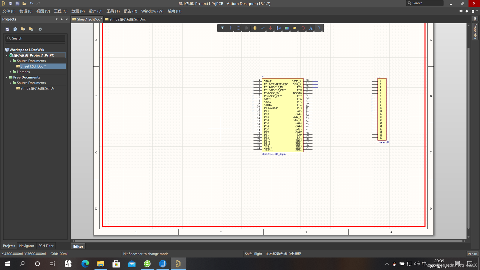The image size is (480, 270).
Task: Save the active document from Projects panel
Action: [7, 29]
